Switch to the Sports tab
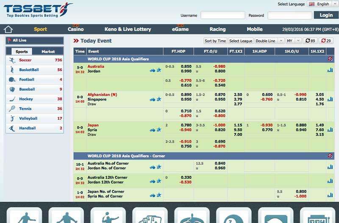The width and height of the screenshot is (339, 223). [22, 51]
